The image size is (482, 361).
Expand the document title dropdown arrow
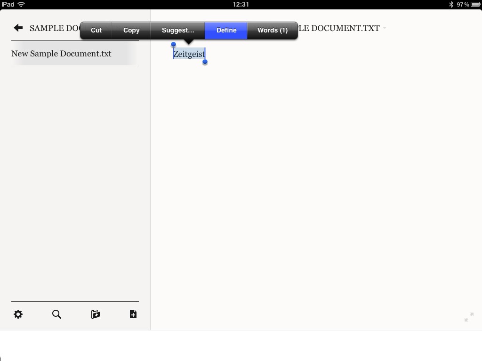[x=385, y=28]
